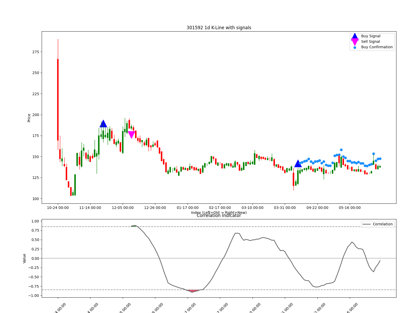Click the 'Price' y-axis label
Image resolution: width=417 pixels, height=313 pixels.
(x=29, y=118)
